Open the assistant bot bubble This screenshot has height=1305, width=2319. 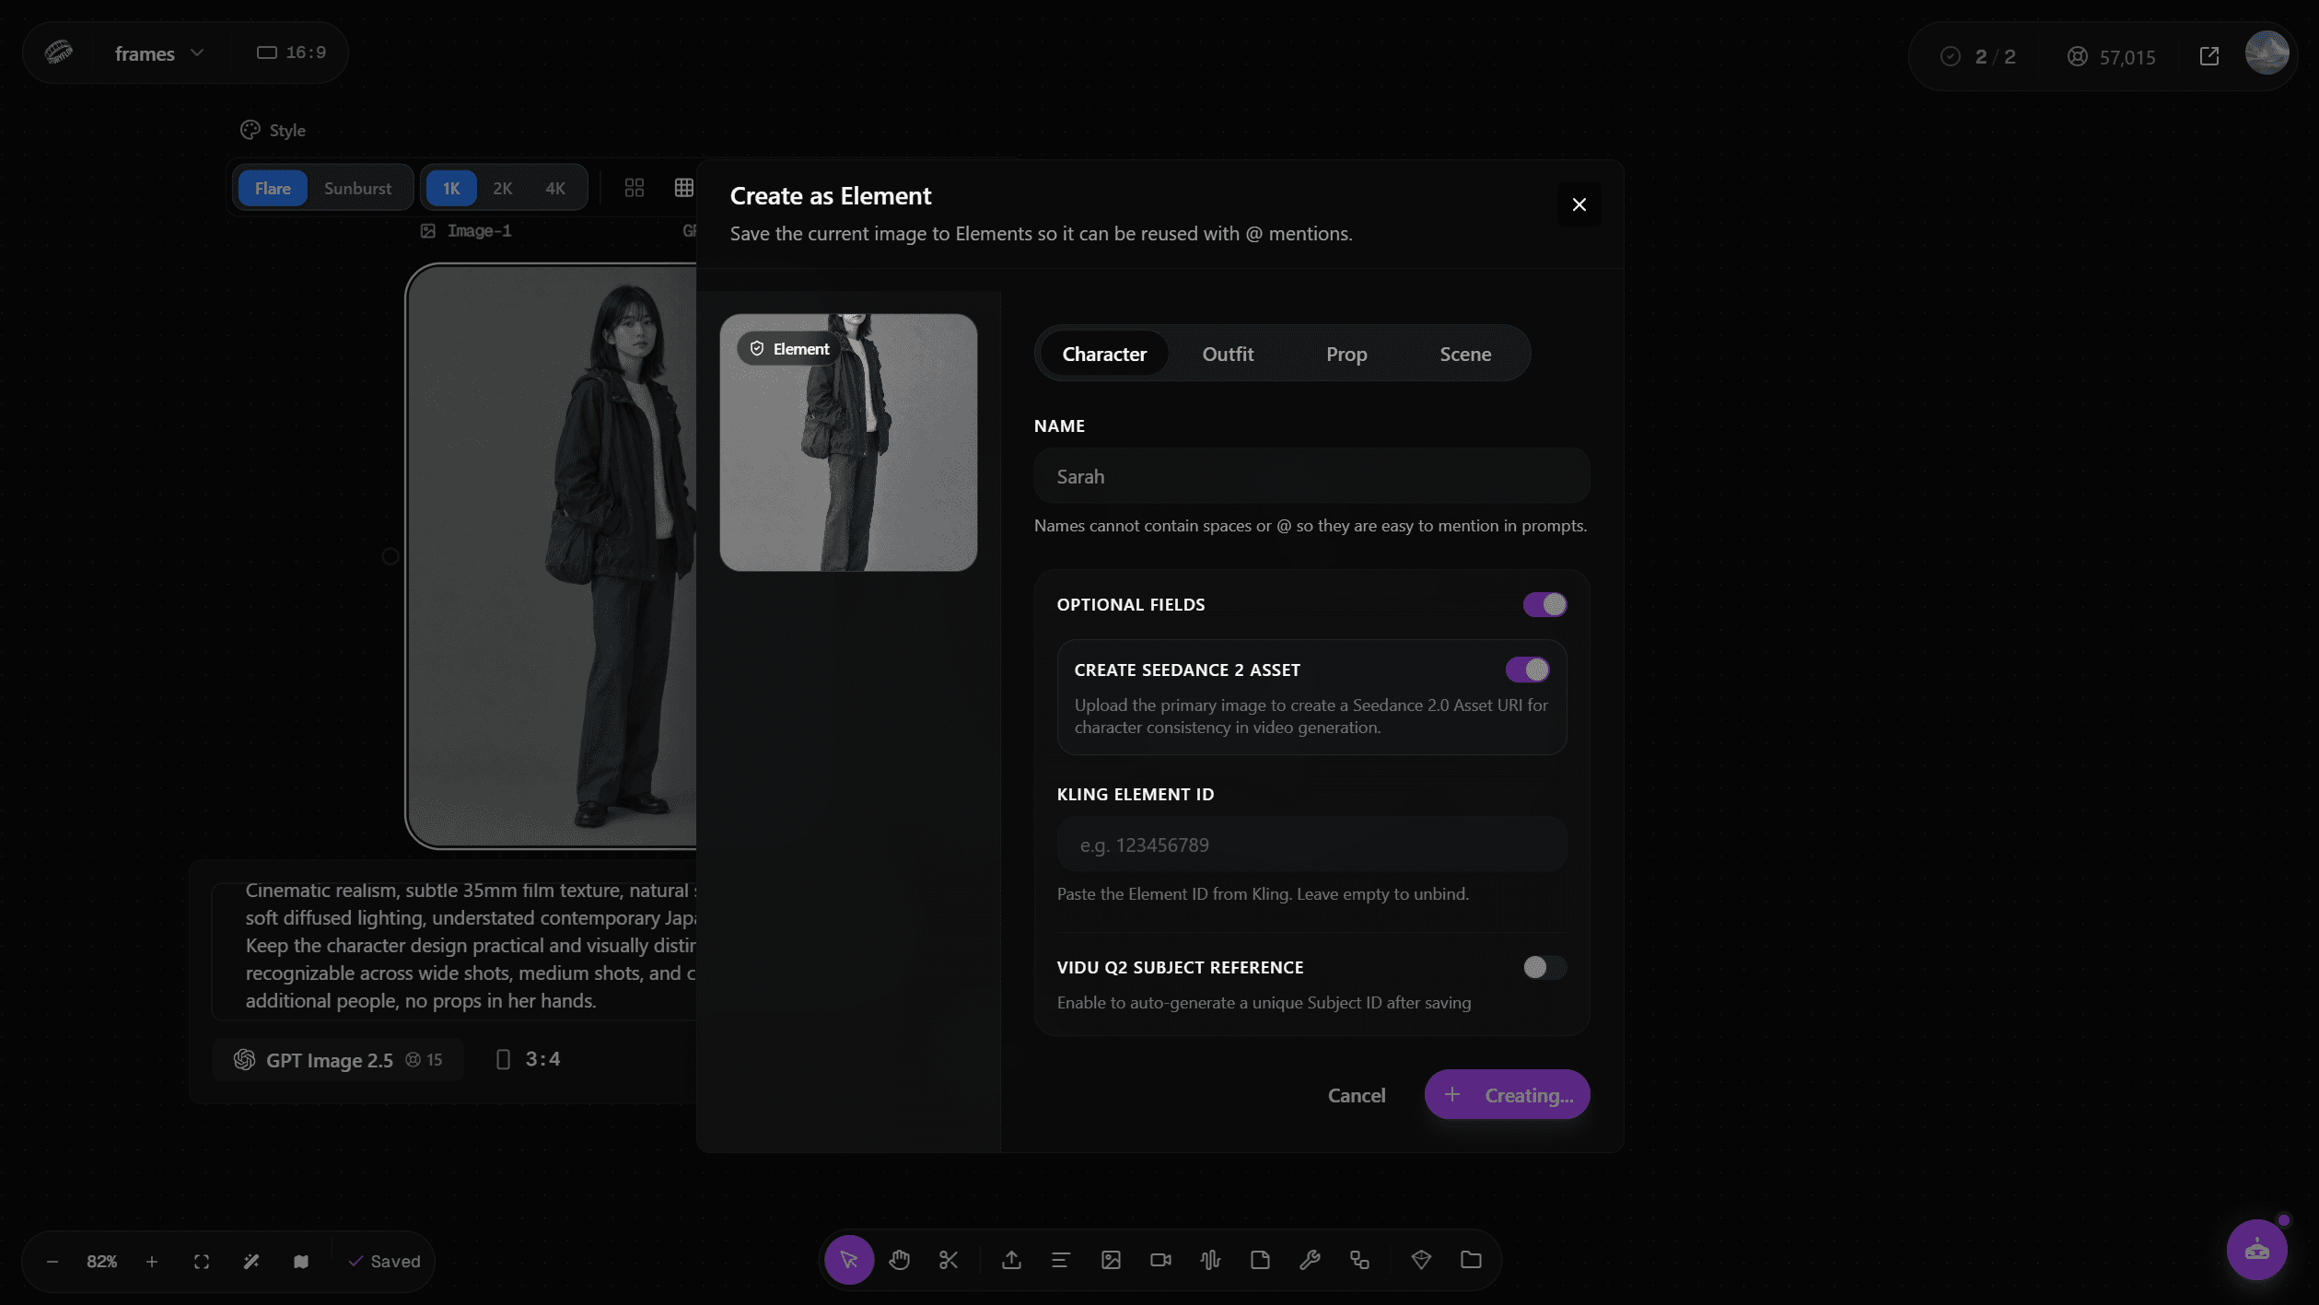coord(2256,1250)
